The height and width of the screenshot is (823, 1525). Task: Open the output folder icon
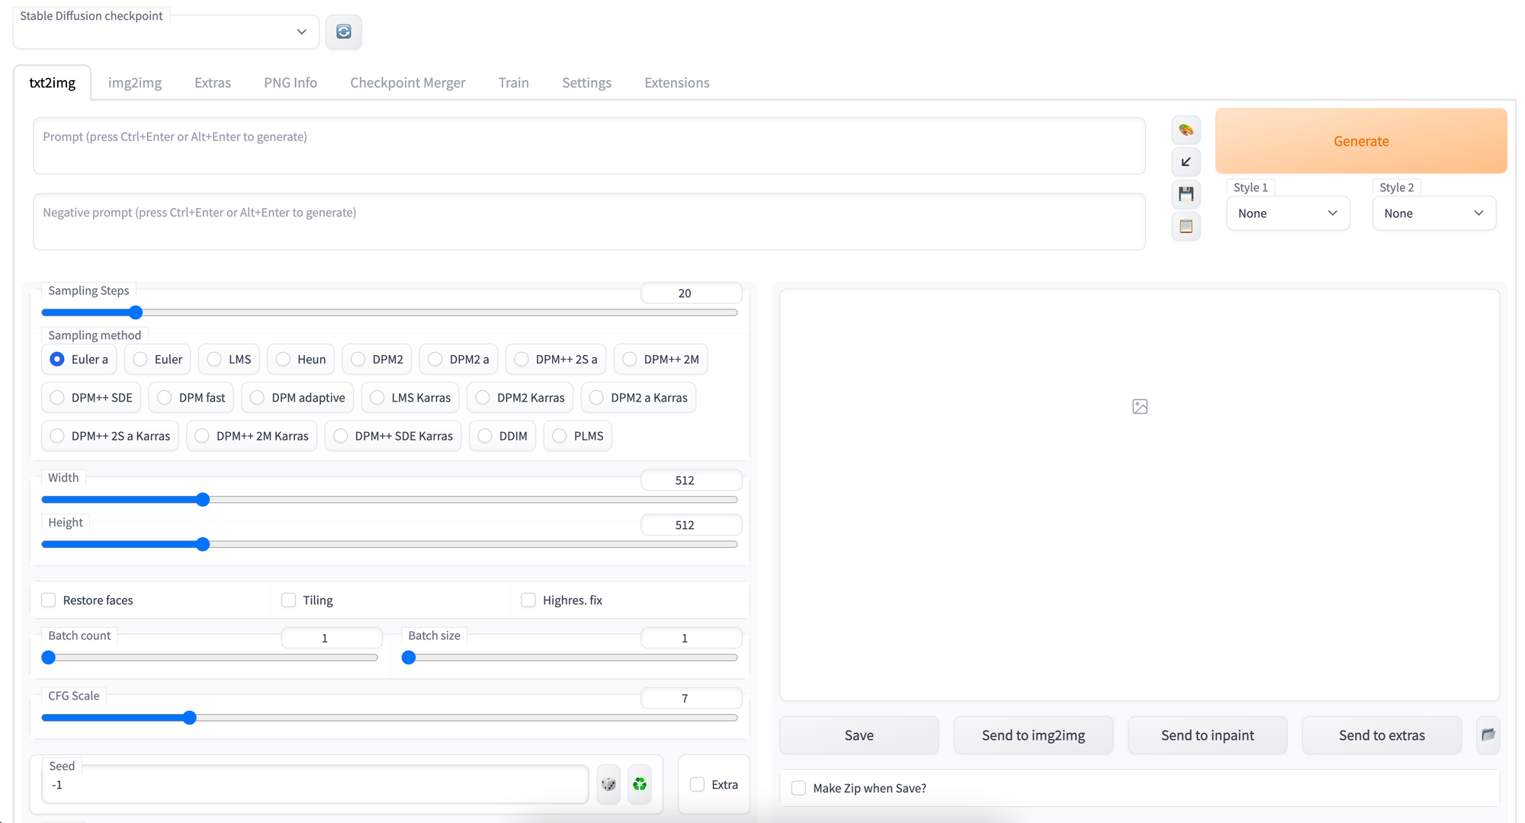click(1488, 735)
